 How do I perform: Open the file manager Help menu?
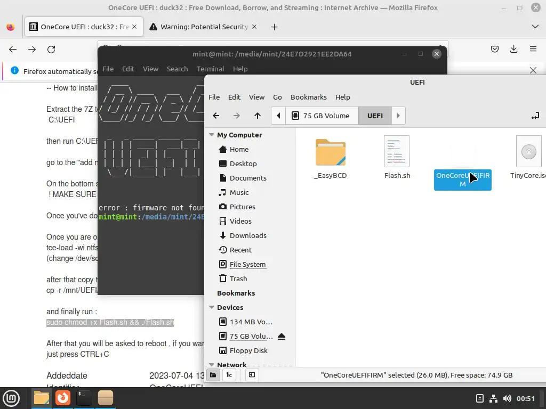pyautogui.click(x=343, y=97)
